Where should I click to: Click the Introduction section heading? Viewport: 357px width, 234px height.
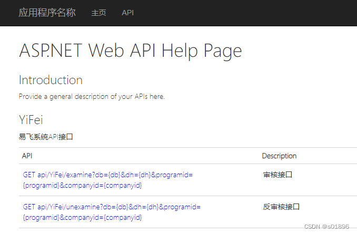click(x=51, y=80)
